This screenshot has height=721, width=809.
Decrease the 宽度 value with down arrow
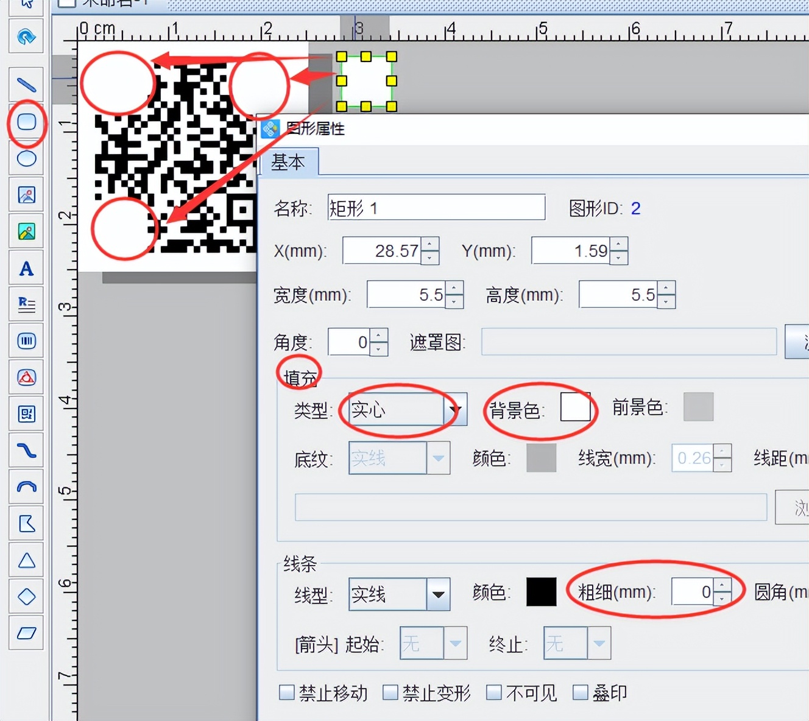point(454,301)
